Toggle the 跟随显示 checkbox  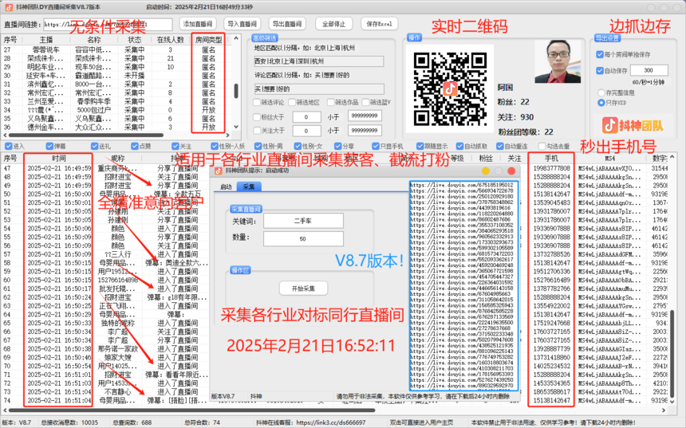click(420, 146)
